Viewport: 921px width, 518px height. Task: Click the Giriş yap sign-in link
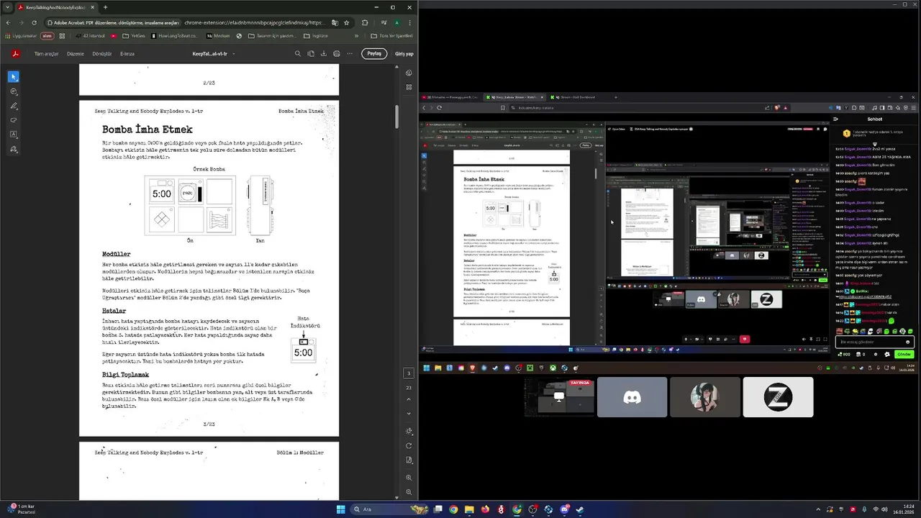coord(404,54)
